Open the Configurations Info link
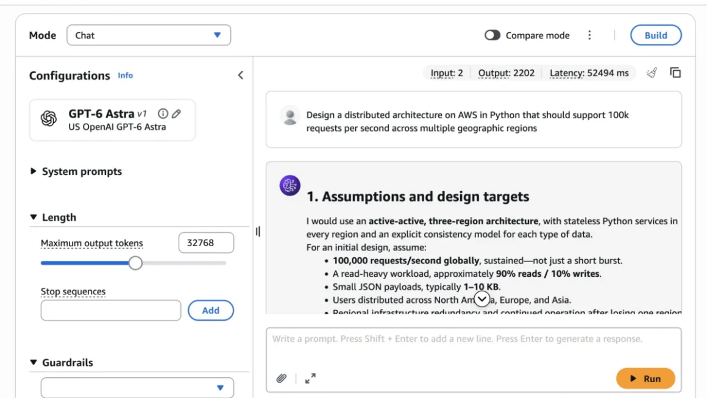This screenshot has height=398, width=707. point(126,76)
